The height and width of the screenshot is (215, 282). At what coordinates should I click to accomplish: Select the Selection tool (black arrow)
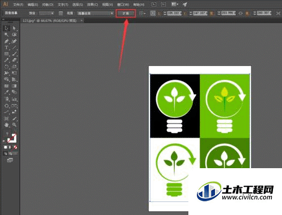tap(7, 28)
